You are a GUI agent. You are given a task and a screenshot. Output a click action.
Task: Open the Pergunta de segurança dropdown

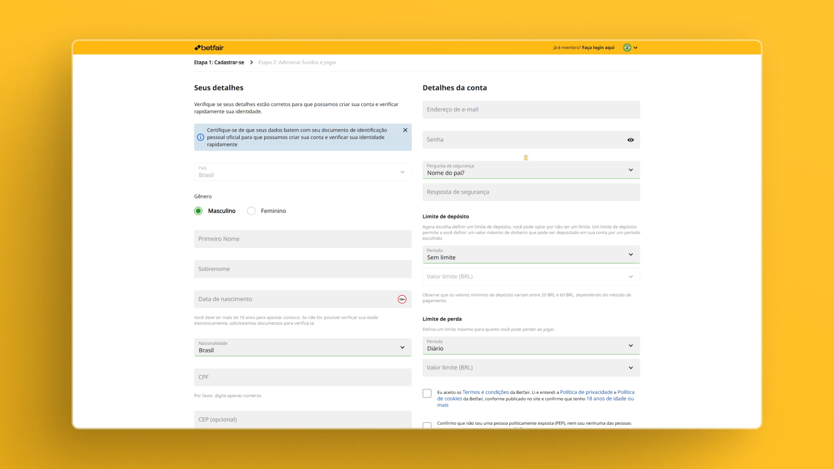coord(531,170)
